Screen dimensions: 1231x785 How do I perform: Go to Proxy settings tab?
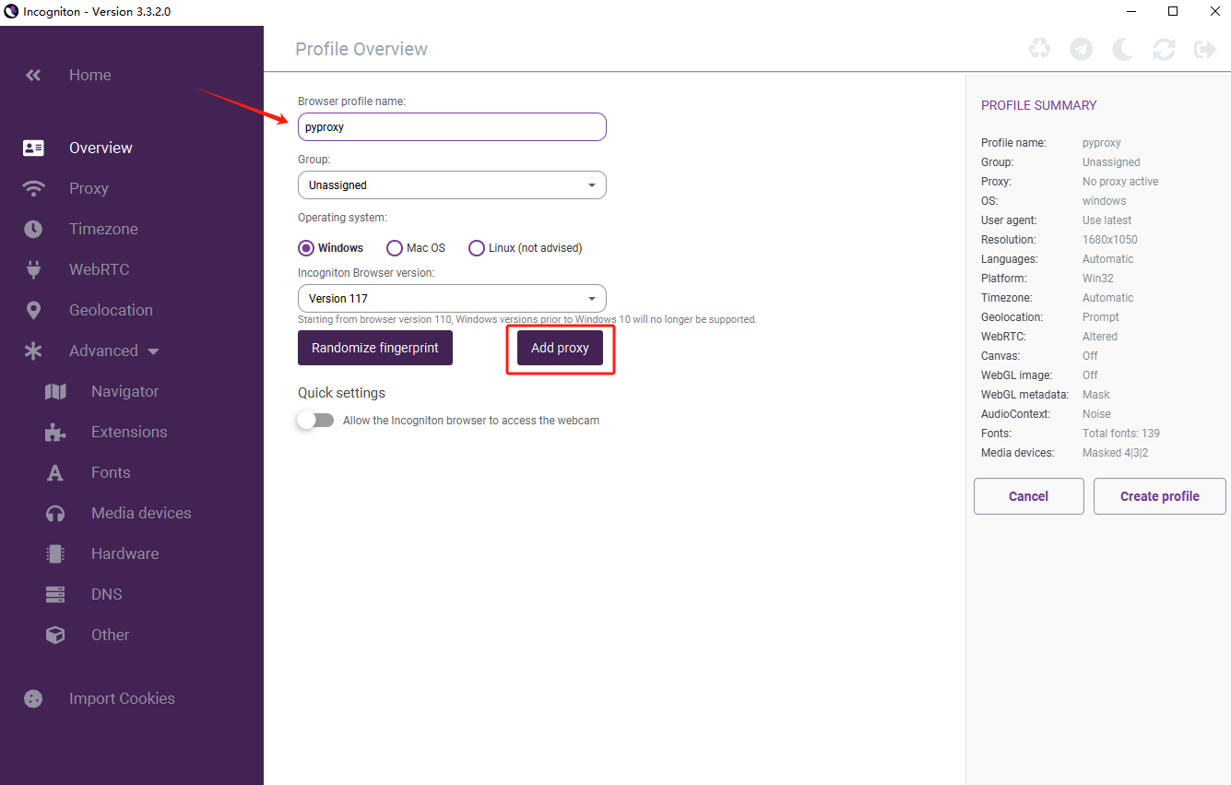[x=89, y=188]
